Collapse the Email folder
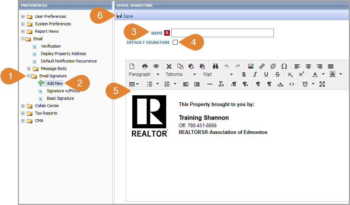The width and height of the screenshot is (350, 205). point(23,38)
